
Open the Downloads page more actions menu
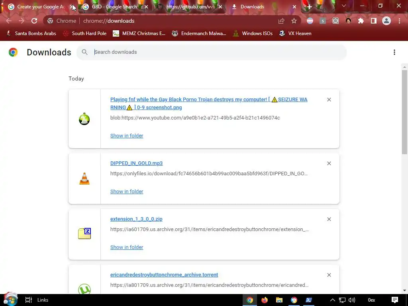pyautogui.click(x=394, y=52)
